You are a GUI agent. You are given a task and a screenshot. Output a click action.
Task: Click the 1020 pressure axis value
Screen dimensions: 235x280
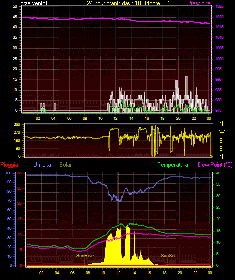click(x=219, y=17)
